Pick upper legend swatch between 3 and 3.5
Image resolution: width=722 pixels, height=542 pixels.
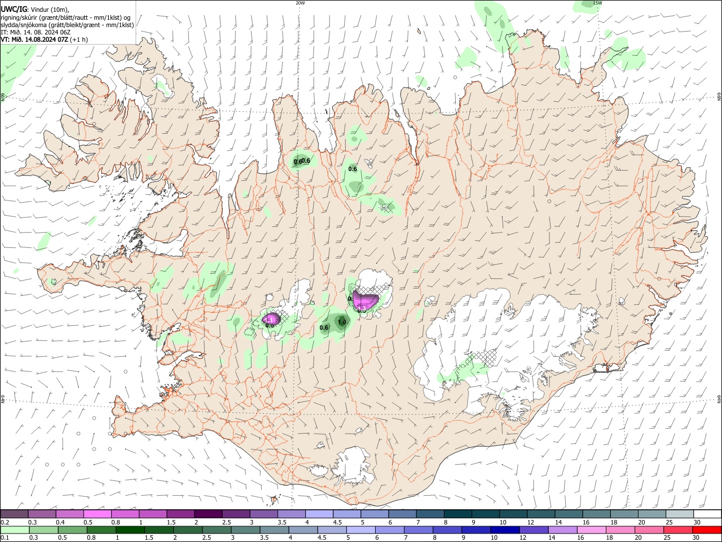pyautogui.click(x=264, y=514)
